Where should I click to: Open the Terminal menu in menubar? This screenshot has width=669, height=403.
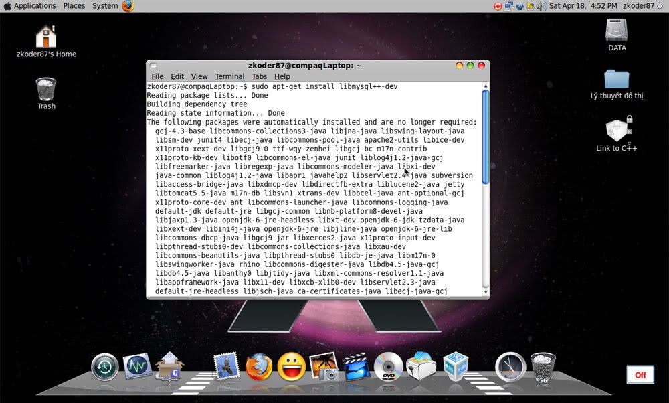pyautogui.click(x=229, y=76)
